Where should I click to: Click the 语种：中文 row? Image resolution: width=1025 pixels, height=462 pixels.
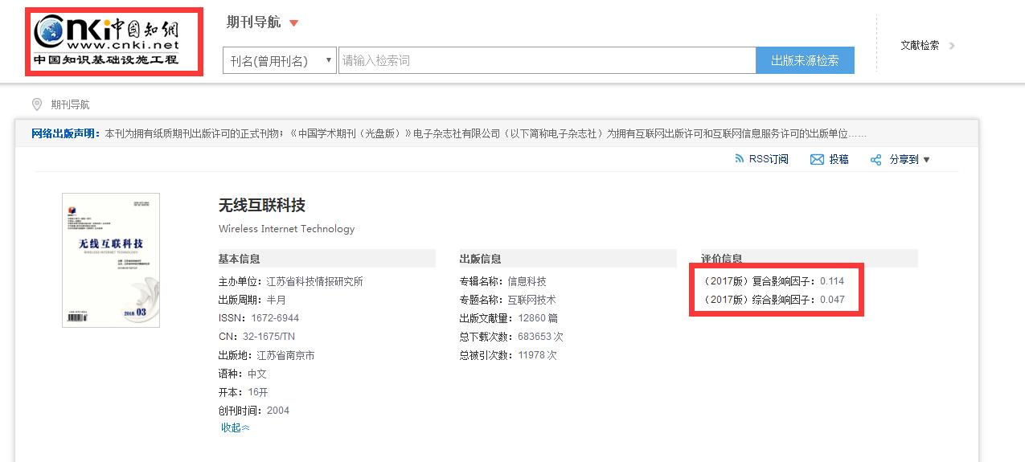pos(243,374)
